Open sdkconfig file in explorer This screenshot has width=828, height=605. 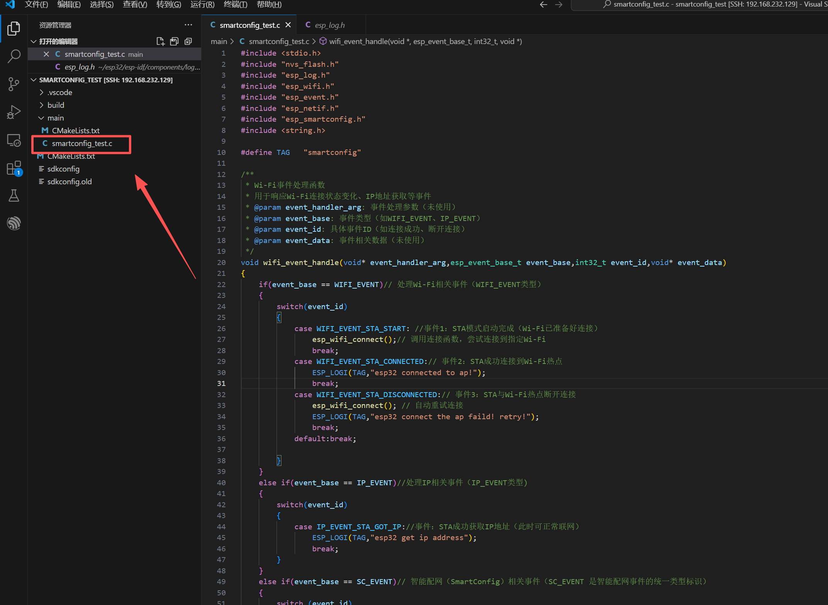pos(63,169)
